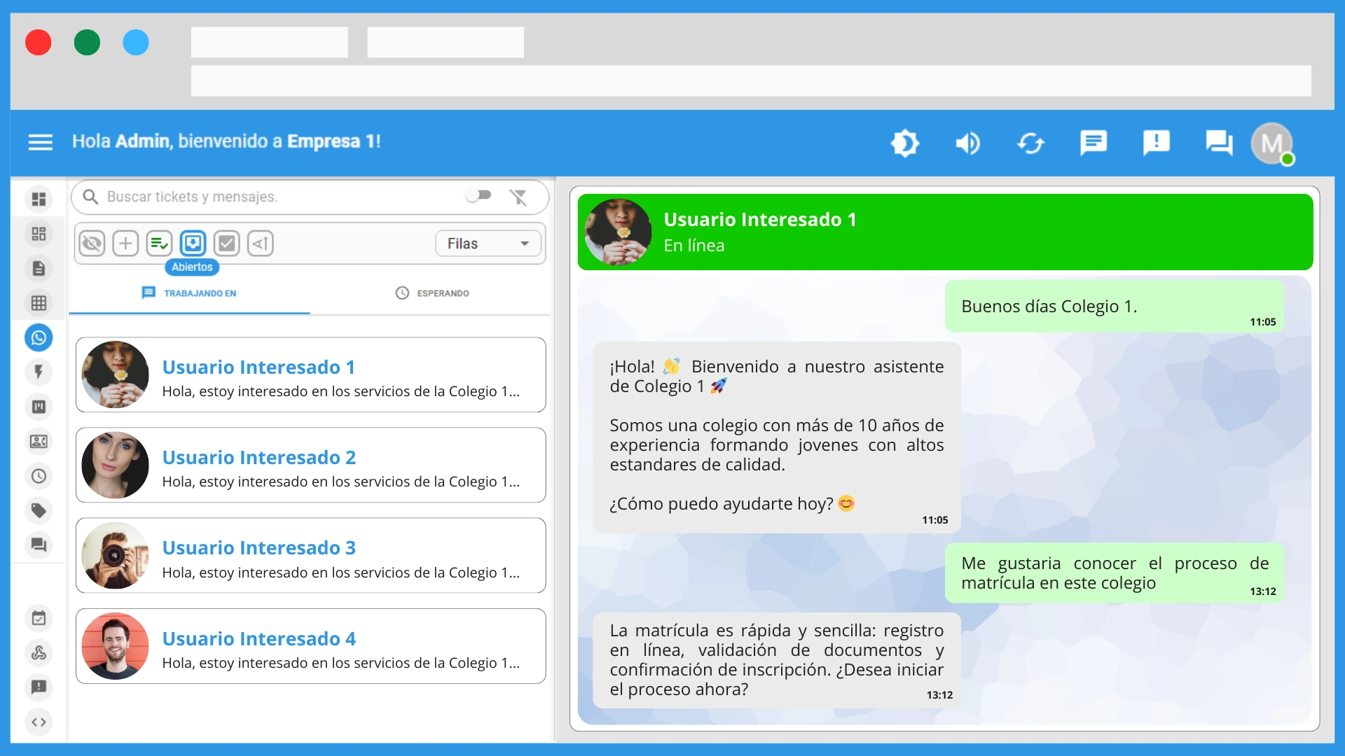
Task: Open the kanban board panel
Action: tap(39, 407)
